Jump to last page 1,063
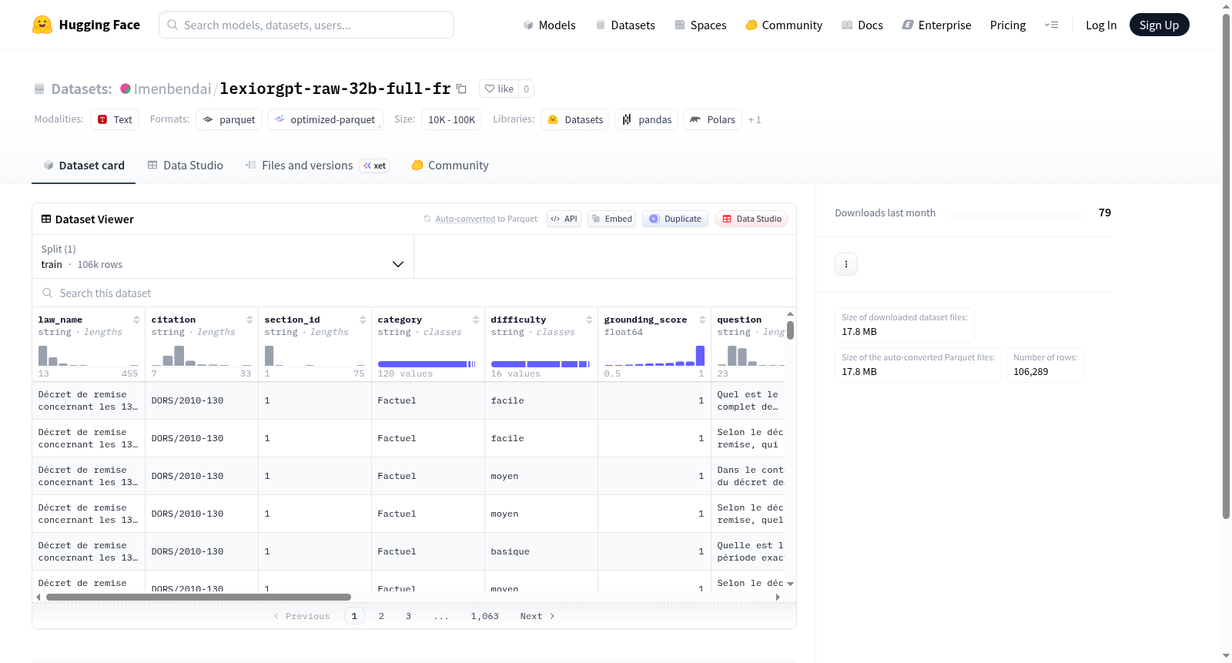1232x663 pixels. click(x=485, y=616)
